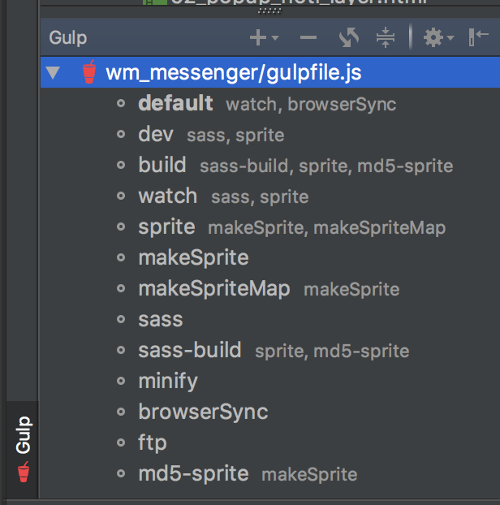The width and height of the screenshot is (500, 505).
Task: Click the Gulp panel title label
Action: point(68,38)
